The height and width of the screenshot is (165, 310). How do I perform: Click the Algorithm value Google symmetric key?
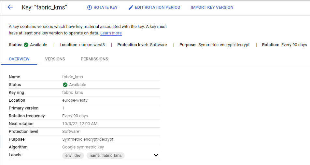point(83,147)
